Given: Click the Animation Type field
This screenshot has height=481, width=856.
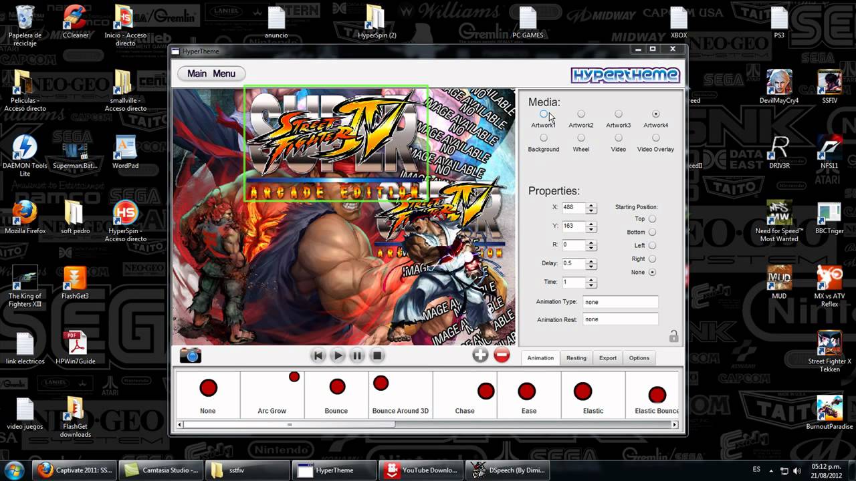Looking at the screenshot, I should click(x=621, y=302).
